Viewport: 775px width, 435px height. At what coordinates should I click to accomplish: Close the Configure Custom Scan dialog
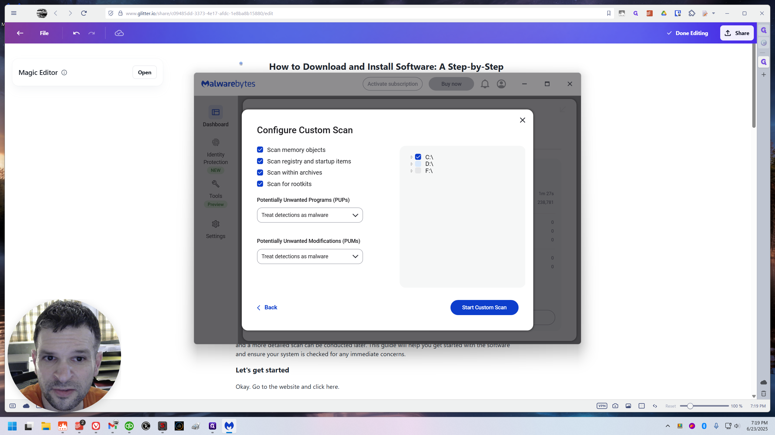[x=523, y=120]
